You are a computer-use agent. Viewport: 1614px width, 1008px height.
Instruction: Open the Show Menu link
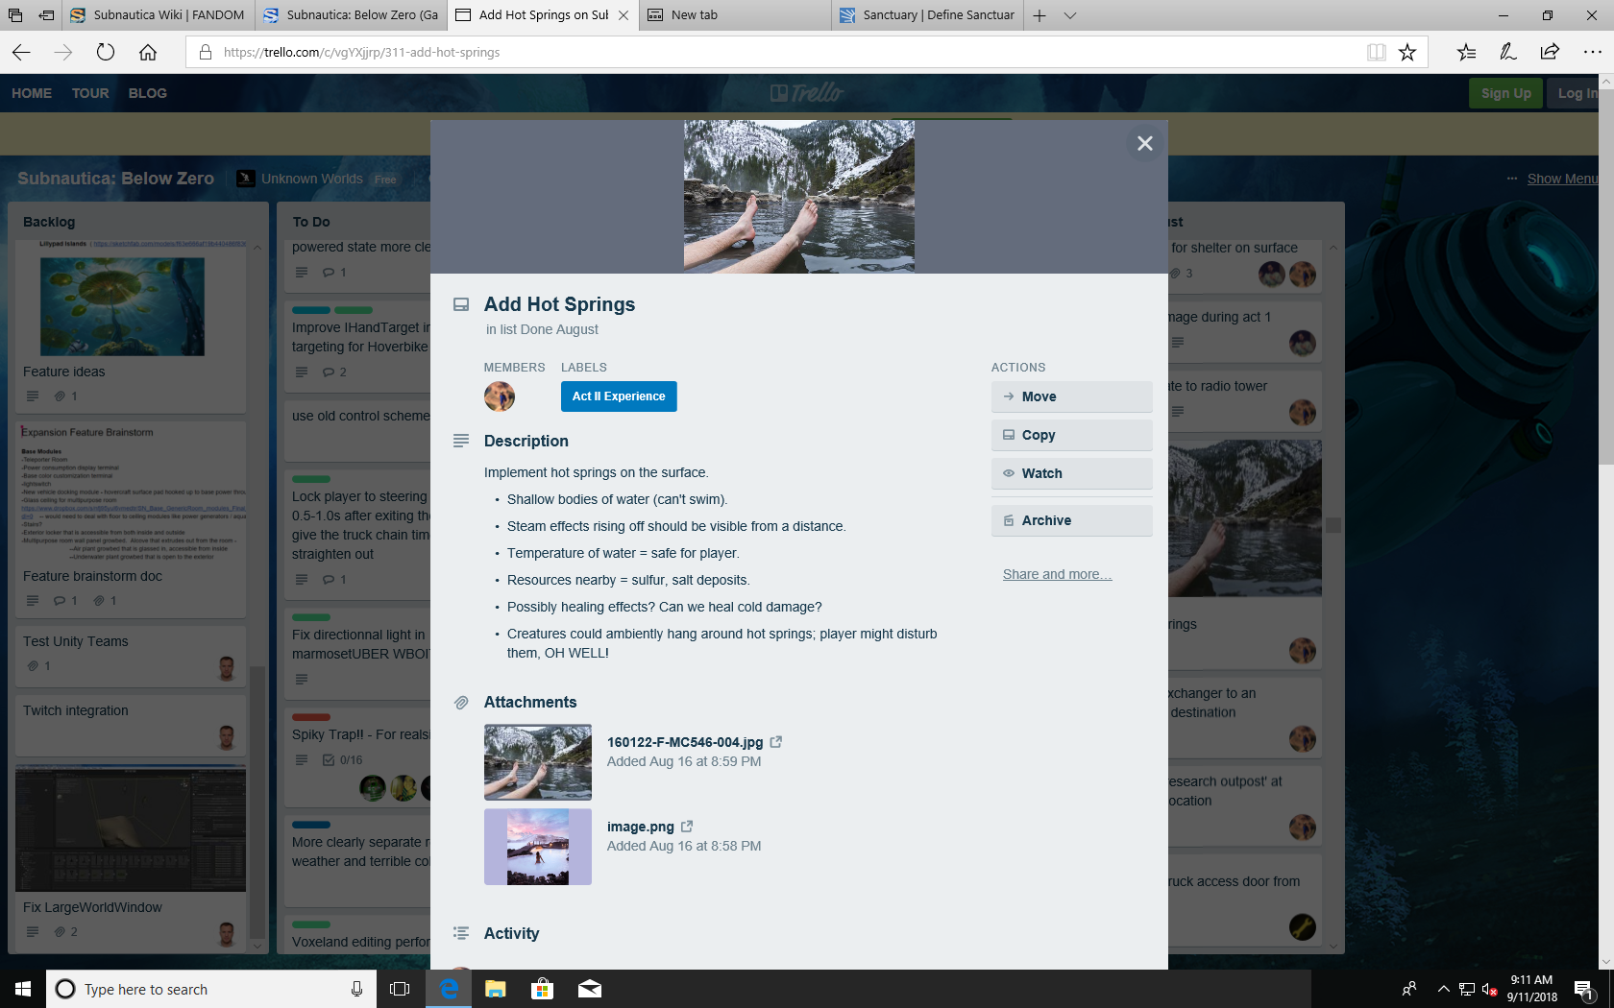coord(1562,179)
